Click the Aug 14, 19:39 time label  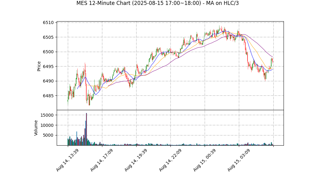pos(136,160)
